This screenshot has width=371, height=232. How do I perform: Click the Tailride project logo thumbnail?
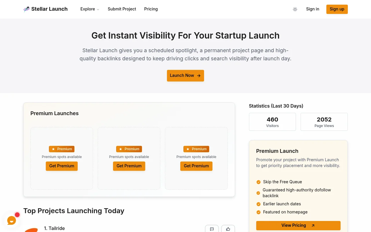[32, 230]
